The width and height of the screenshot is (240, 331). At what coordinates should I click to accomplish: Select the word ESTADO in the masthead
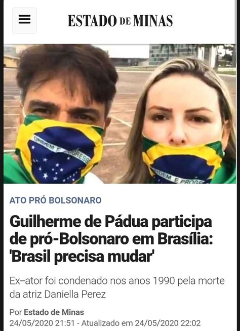[92, 21]
